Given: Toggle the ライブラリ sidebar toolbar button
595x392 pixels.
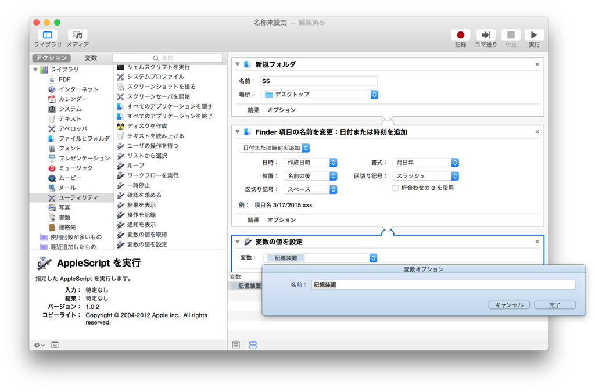Looking at the screenshot, I should coord(48,35).
